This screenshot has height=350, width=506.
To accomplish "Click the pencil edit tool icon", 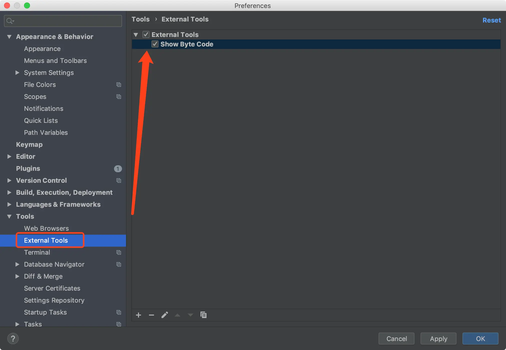I will [164, 315].
